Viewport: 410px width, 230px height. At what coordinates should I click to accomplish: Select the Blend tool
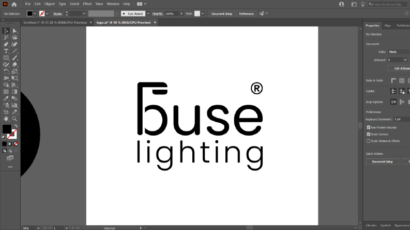point(14,98)
